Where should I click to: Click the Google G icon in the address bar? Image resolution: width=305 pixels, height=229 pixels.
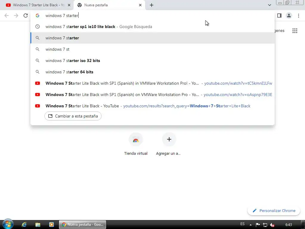tap(38, 16)
